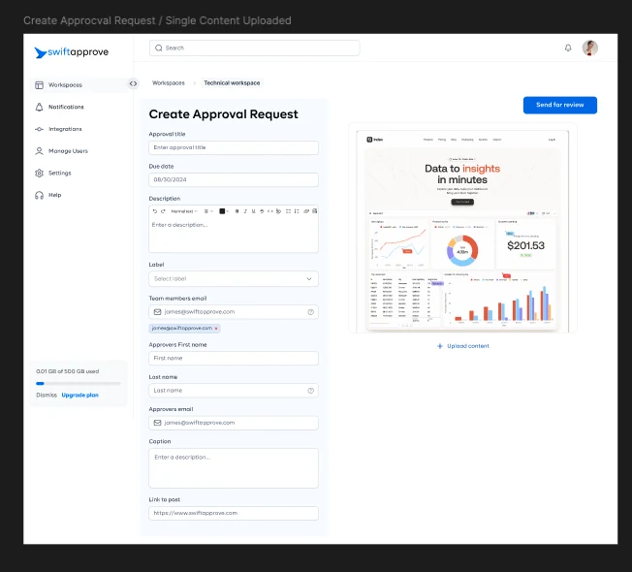Click the clear formatting icon

tap(278, 211)
